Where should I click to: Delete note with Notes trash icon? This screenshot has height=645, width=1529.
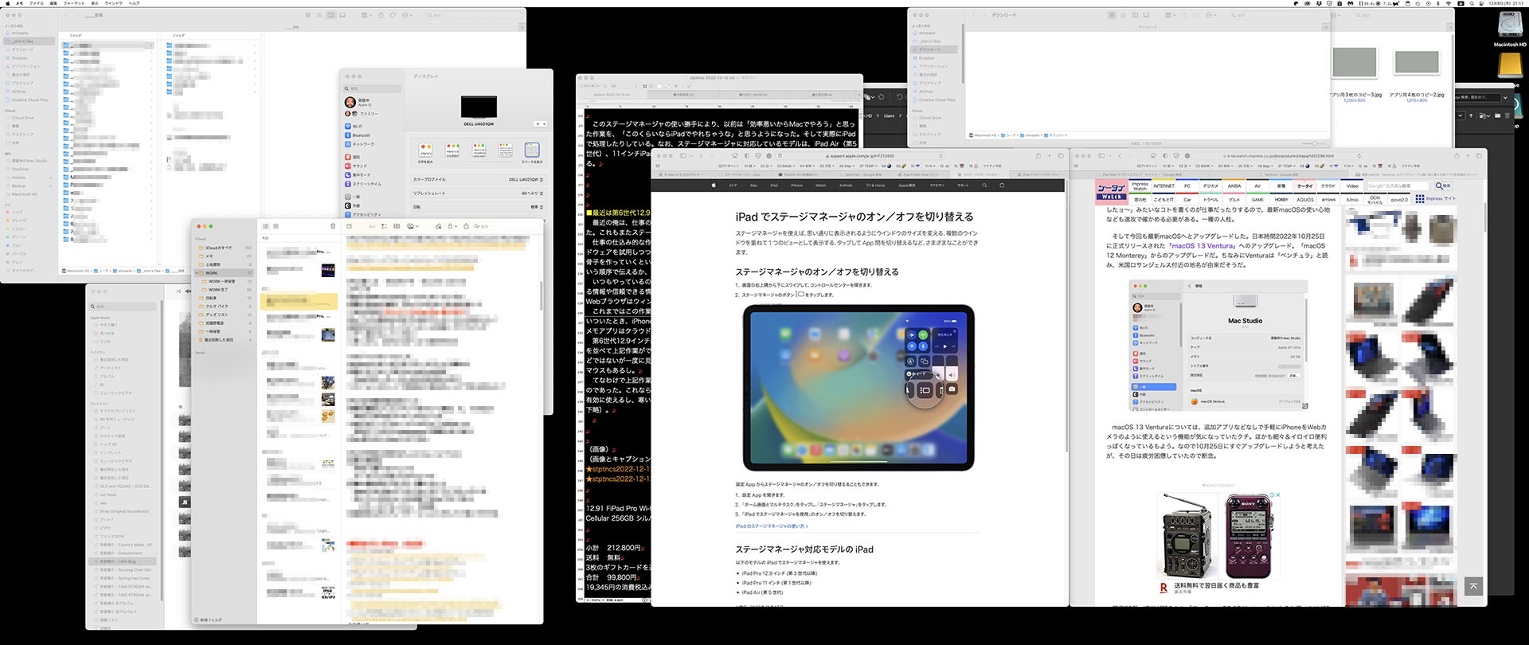333,226
